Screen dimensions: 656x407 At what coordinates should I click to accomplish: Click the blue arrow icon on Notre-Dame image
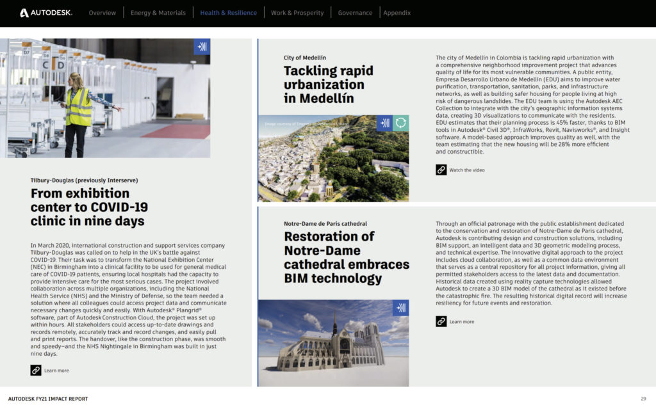pos(401,308)
